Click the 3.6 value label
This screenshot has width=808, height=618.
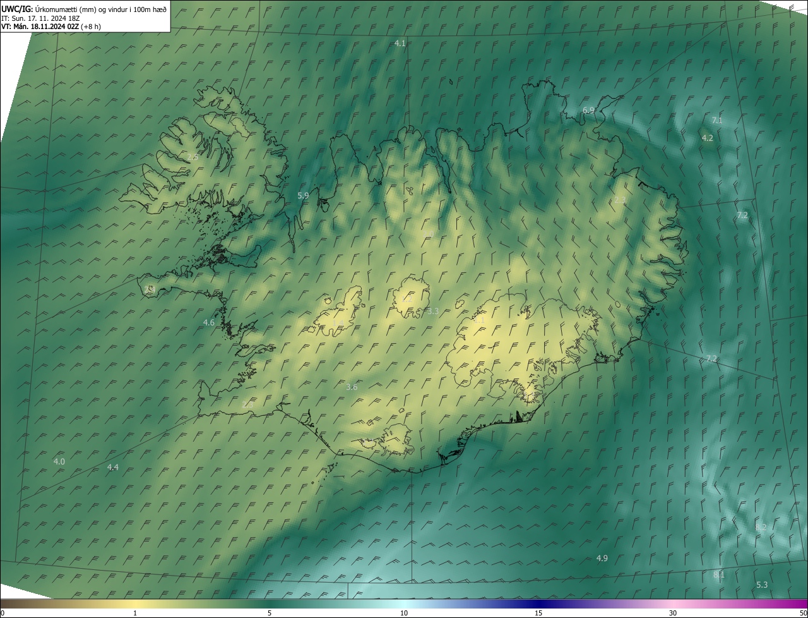[352, 387]
